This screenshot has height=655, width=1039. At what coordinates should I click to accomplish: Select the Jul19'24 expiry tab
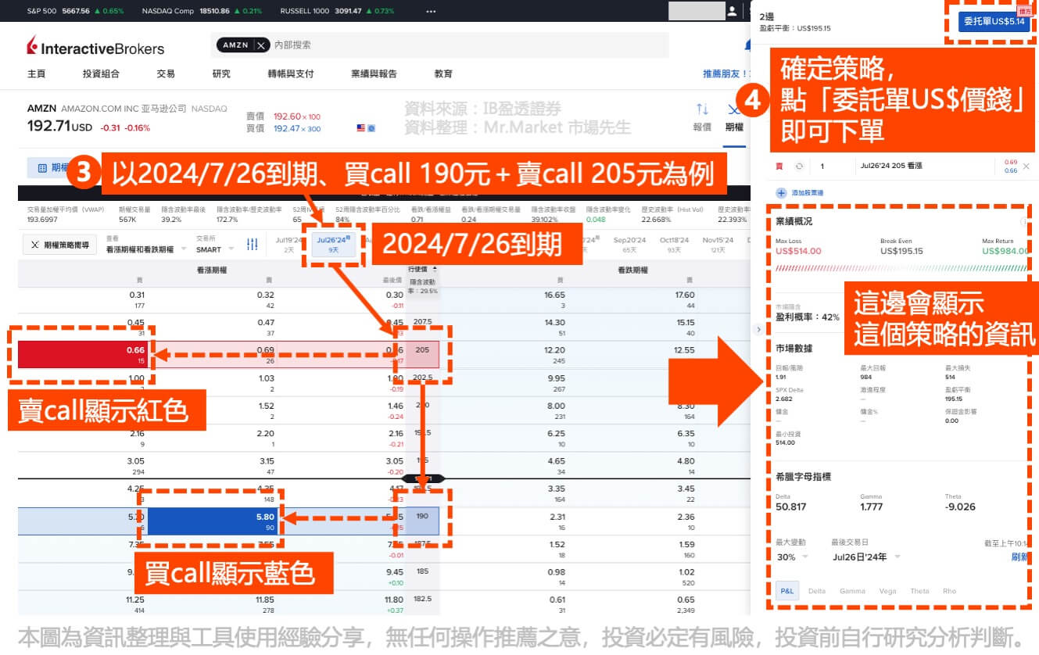coord(288,244)
